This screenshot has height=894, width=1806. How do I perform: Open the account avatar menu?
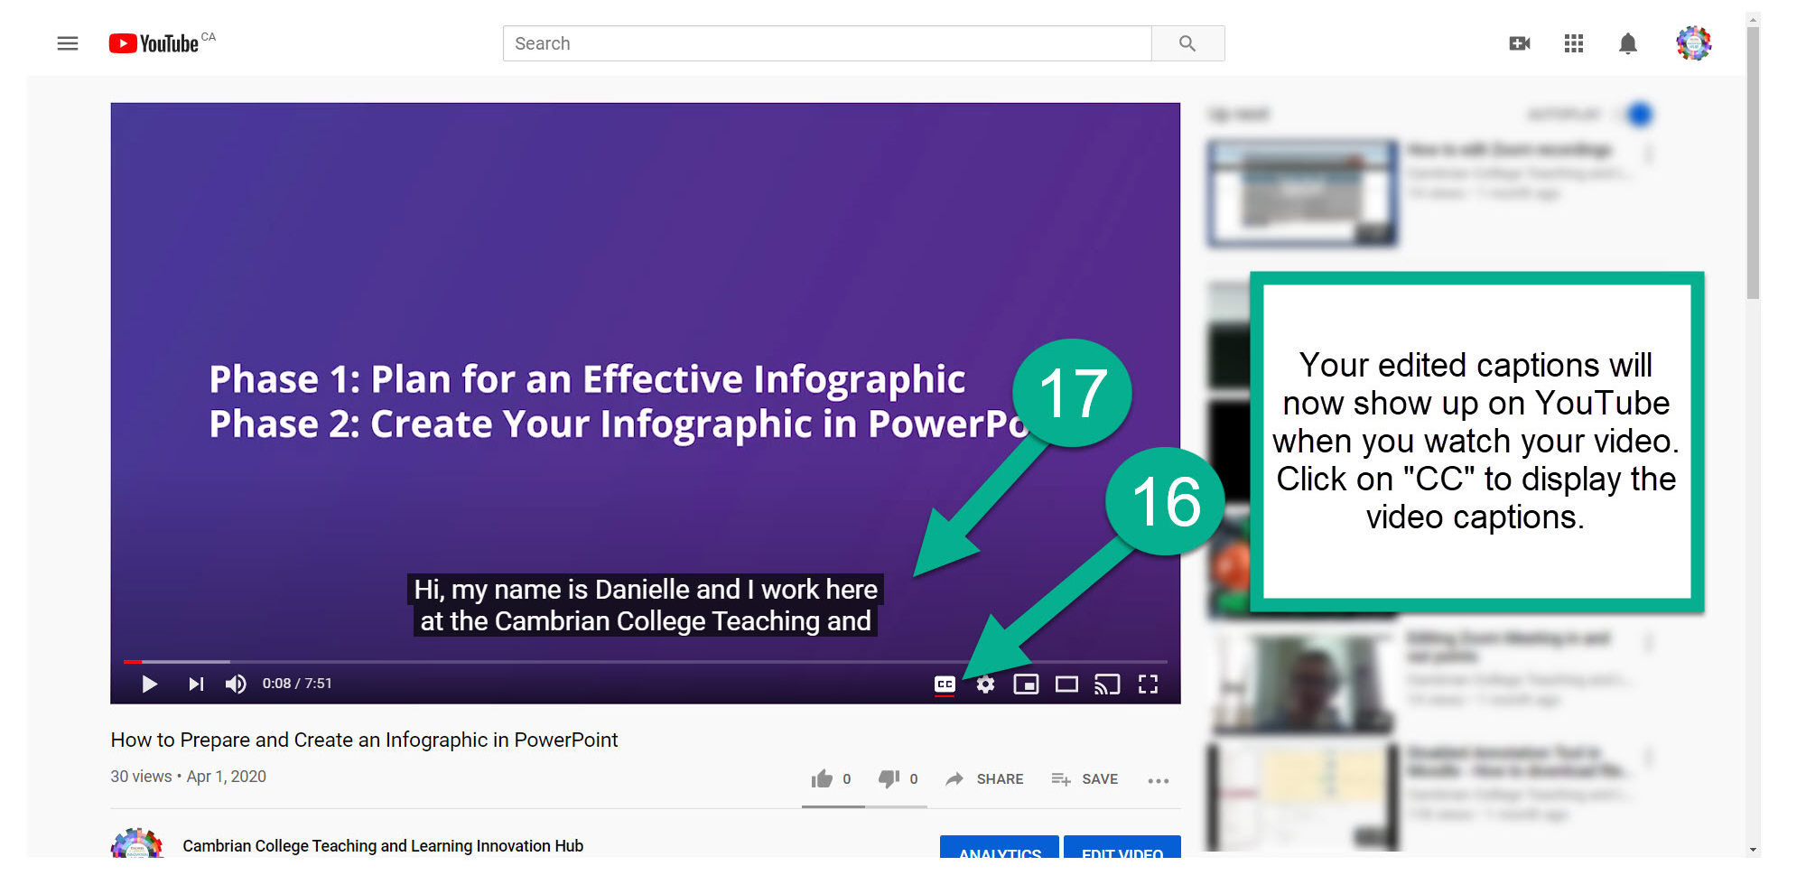1694,43
